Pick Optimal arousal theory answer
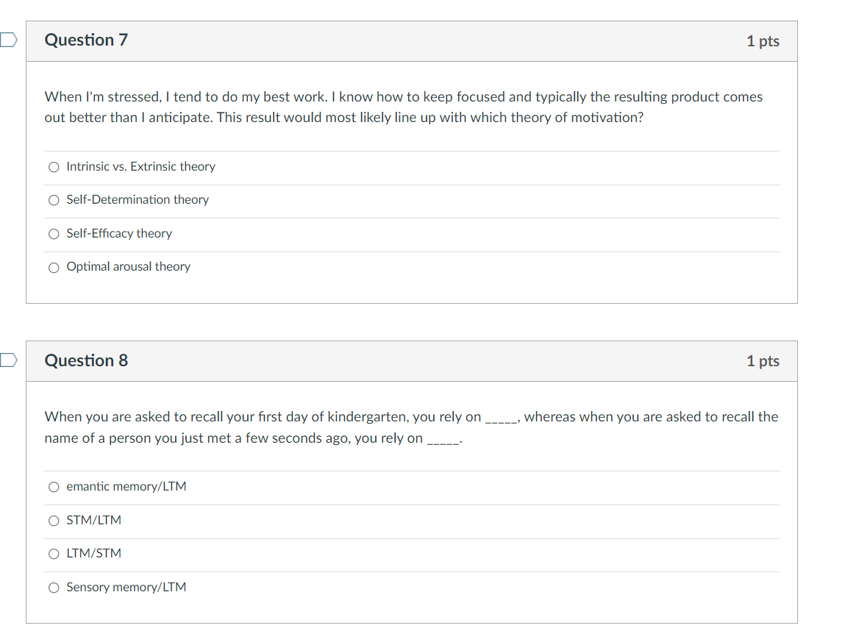 (54, 268)
